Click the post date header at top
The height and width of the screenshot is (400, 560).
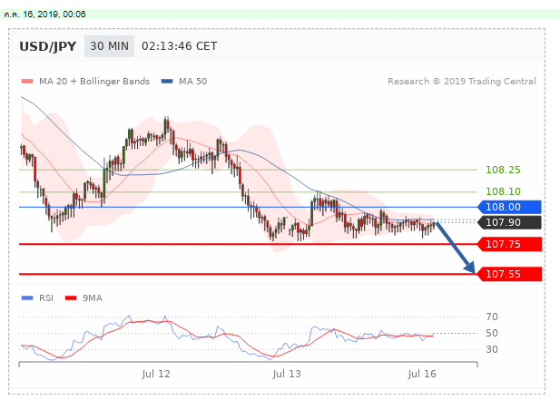coord(45,15)
